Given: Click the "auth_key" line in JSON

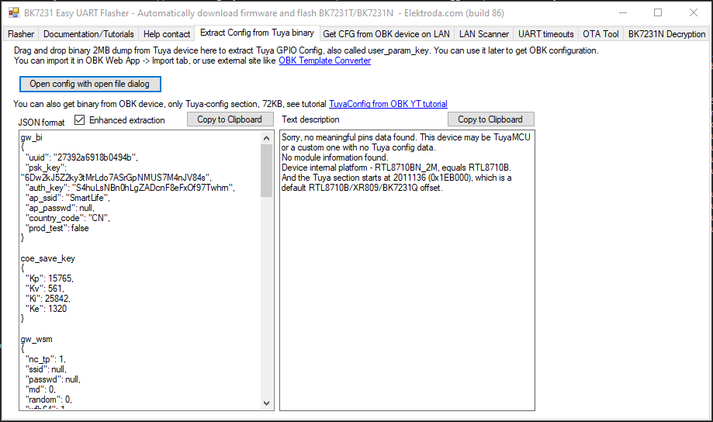Looking at the screenshot, I should (x=130, y=188).
